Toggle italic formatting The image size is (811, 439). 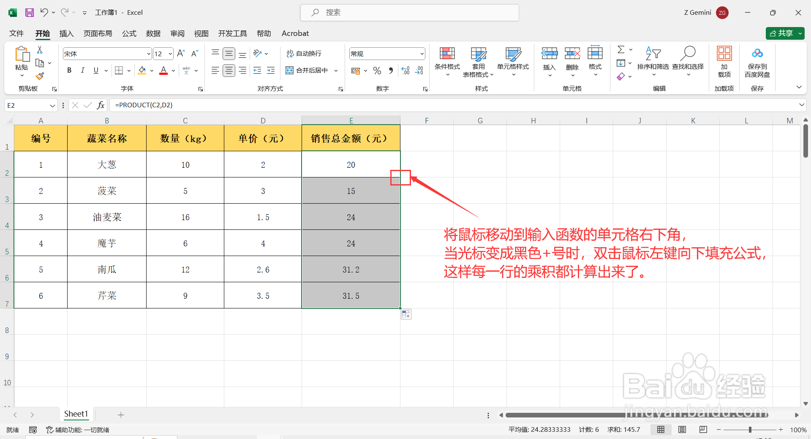[83, 70]
